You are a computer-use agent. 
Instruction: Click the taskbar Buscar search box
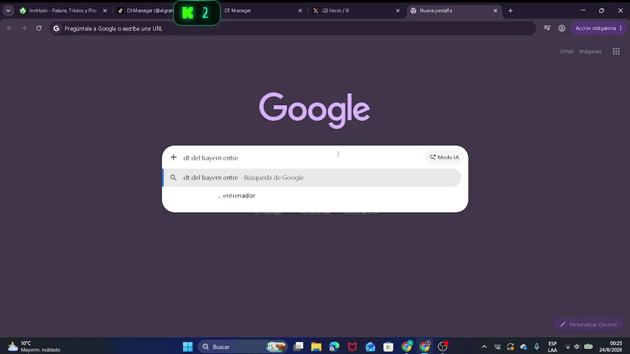tap(244, 347)
